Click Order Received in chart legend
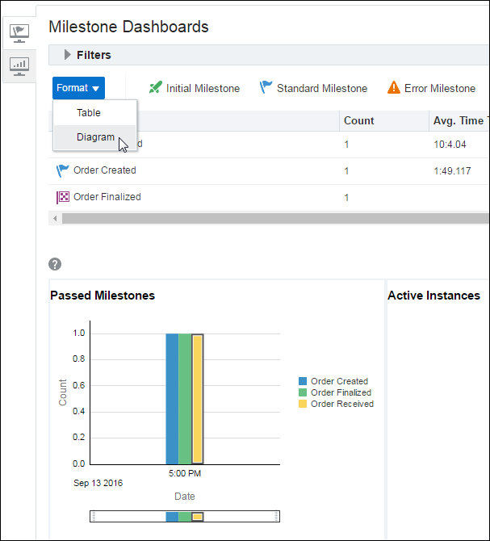Image resolution: width=490 pixels, height=541 pixels. pyautogui.click(x=342, y=404)
